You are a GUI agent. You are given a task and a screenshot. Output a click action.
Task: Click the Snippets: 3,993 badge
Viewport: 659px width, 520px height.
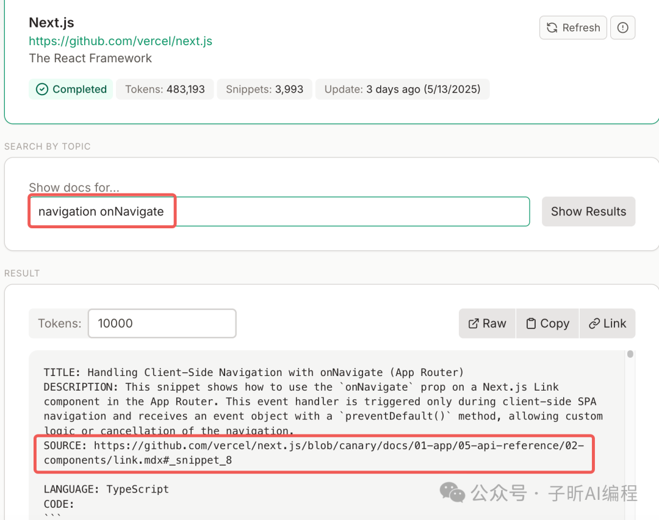pos(264,89)
